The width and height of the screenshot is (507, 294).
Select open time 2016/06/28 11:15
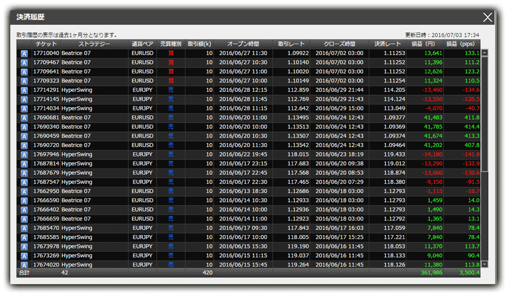tap(243, 108)
